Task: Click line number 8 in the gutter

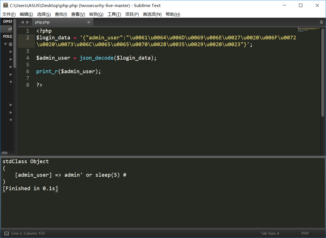Action: (x=28, y=85)
